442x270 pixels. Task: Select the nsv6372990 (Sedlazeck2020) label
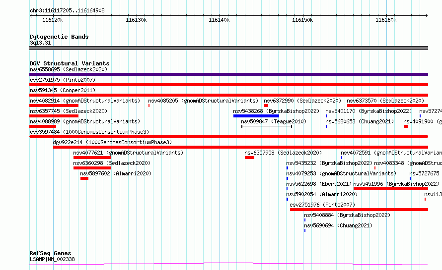302,101
